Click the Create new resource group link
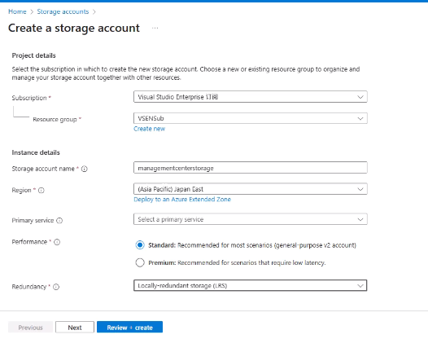This screenshot has height=339, width=428. coord(149,129)
